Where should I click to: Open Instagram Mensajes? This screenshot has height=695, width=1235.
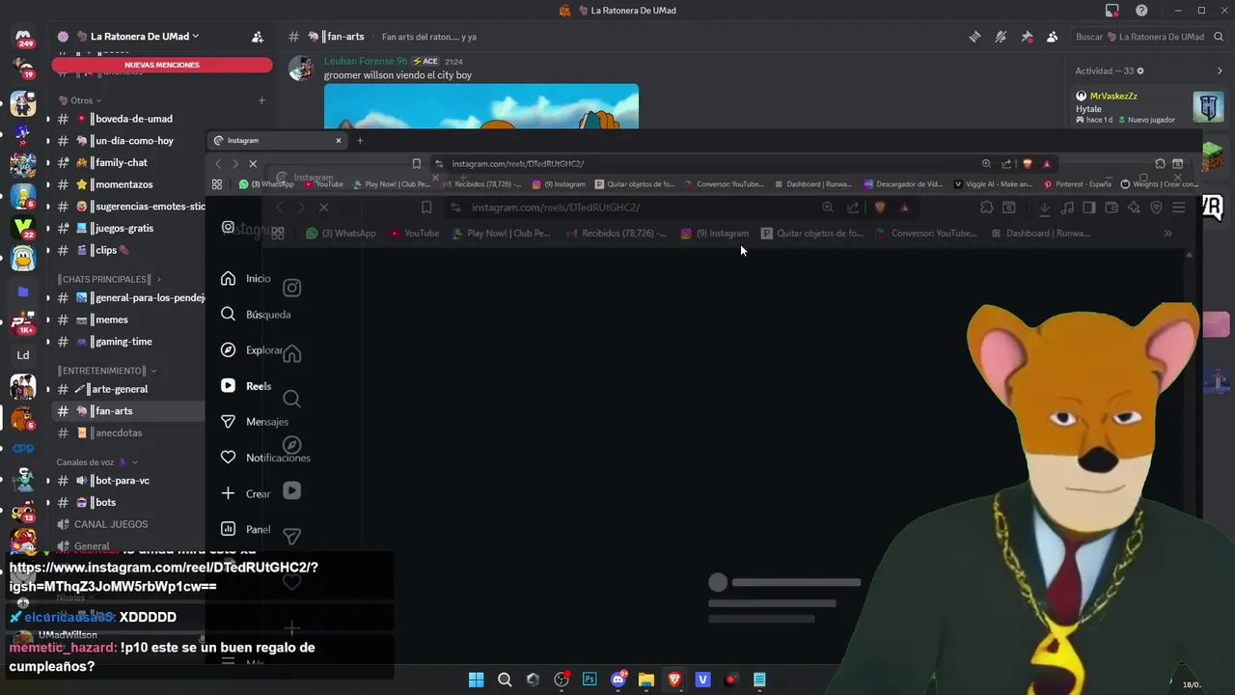(254, 422)
